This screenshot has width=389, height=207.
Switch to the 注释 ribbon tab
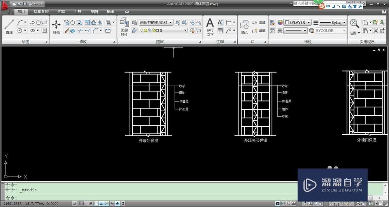pos(61,11)
